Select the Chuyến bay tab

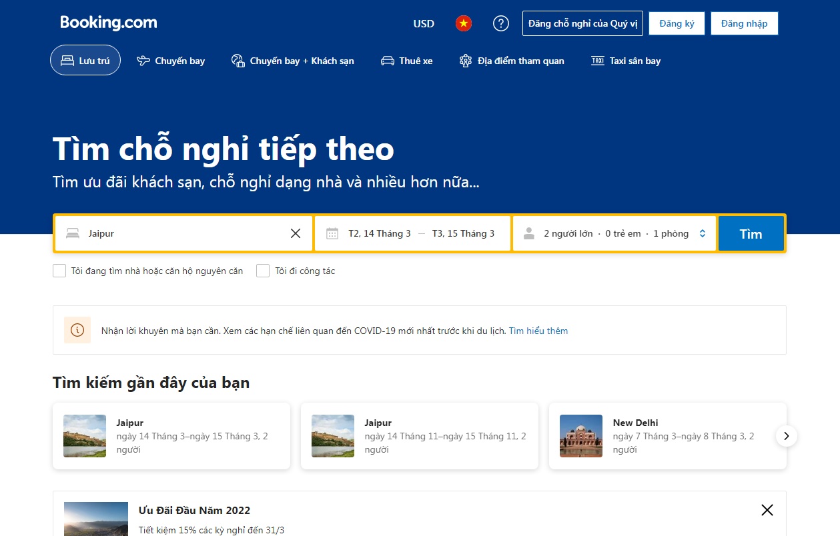click(171, 61)
